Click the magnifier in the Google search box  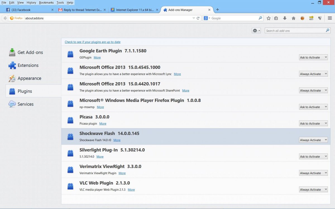(260, 18)
